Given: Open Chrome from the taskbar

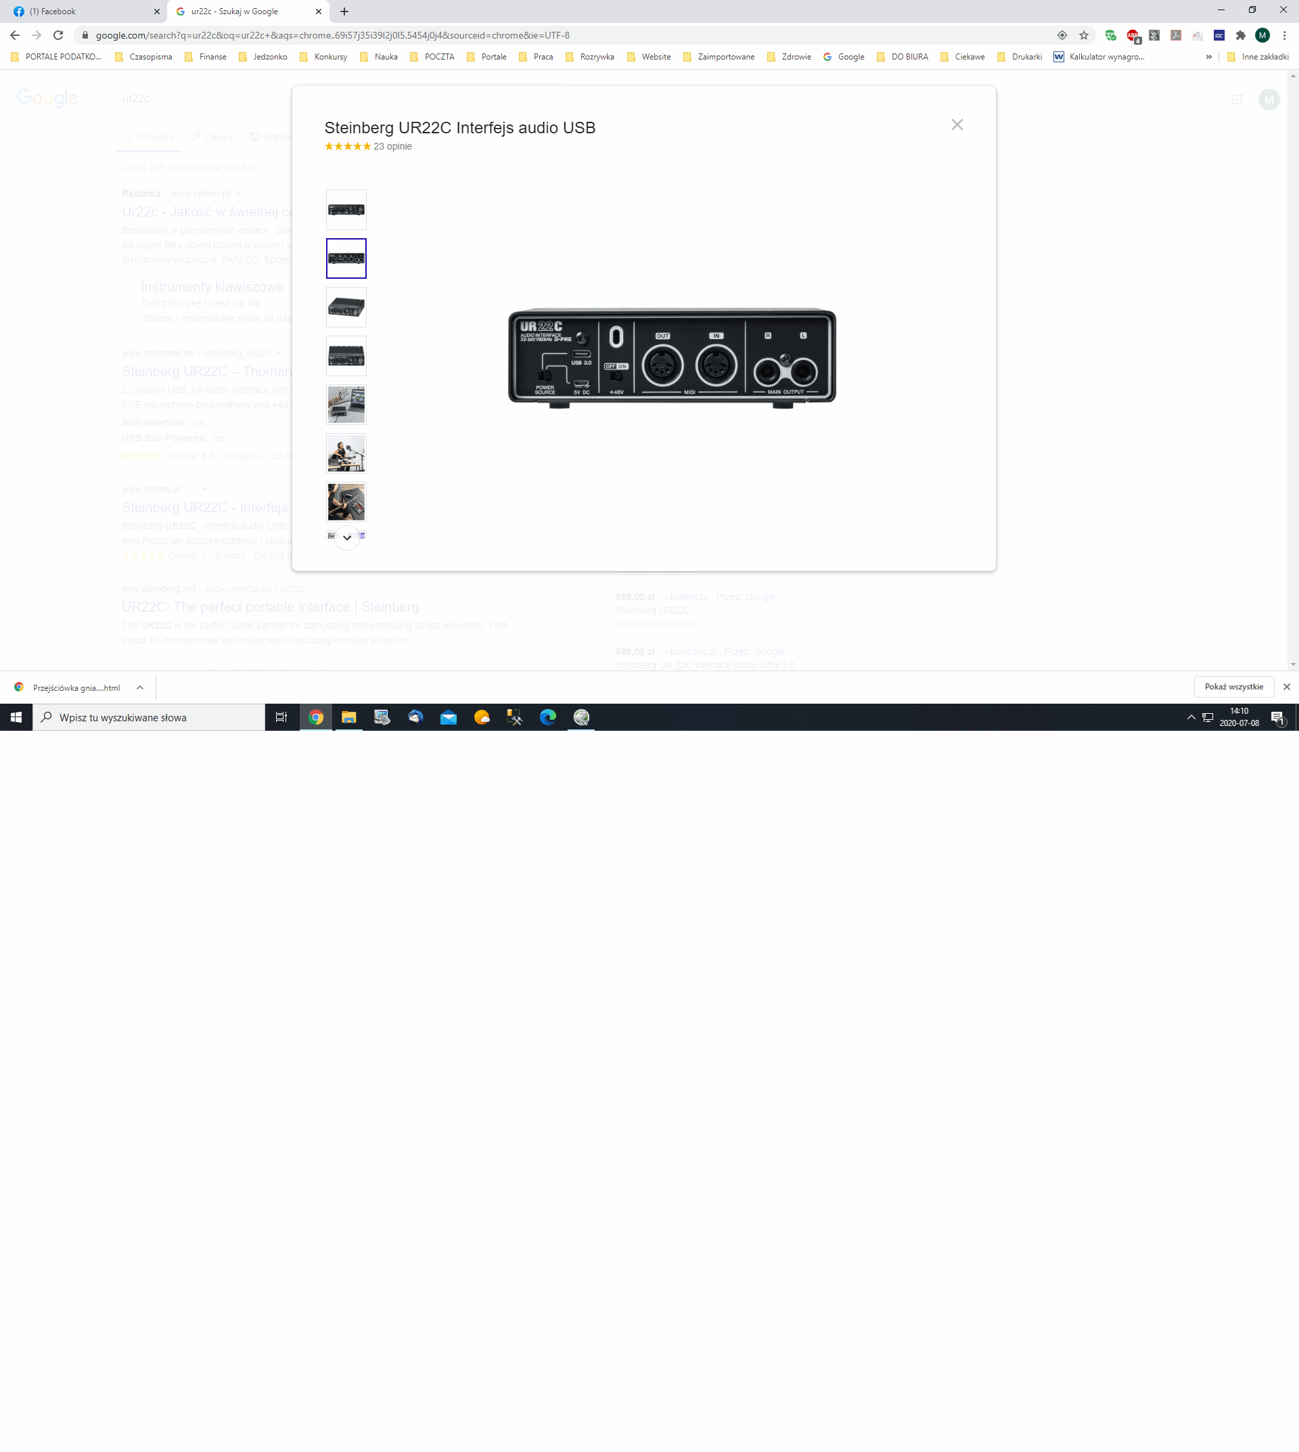Looking at the screenshot, I should [315, 717].
